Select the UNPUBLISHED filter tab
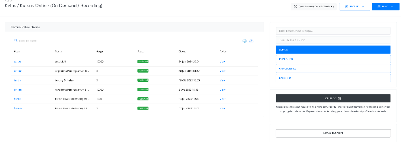 pyautogui.click(x=333, y=69)
